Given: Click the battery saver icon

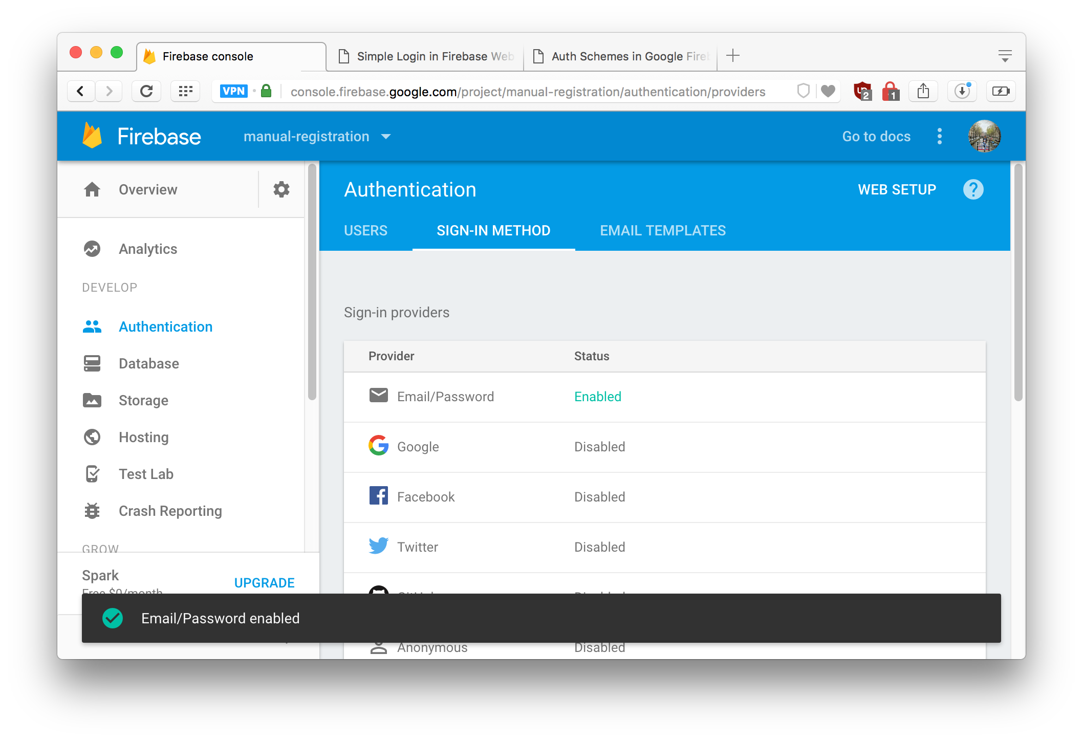Looking at the screenshot, I should (1001, 91).
